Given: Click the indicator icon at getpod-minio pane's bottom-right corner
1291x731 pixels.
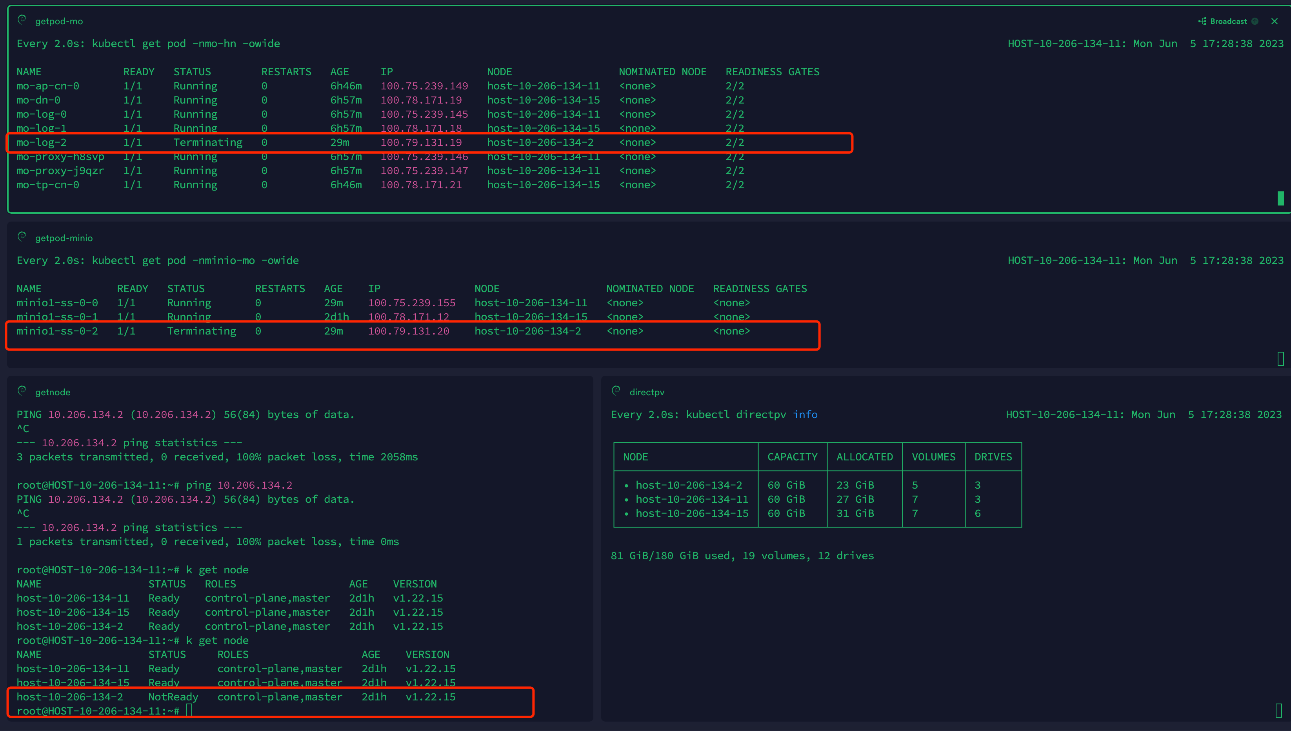Looking at the screenshot, I should [x=1280, y=360].
